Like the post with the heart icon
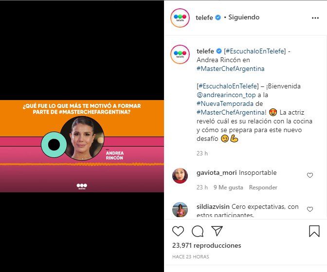Image resolution: width=327 pixels, height=272 pixels. [178, 231]
